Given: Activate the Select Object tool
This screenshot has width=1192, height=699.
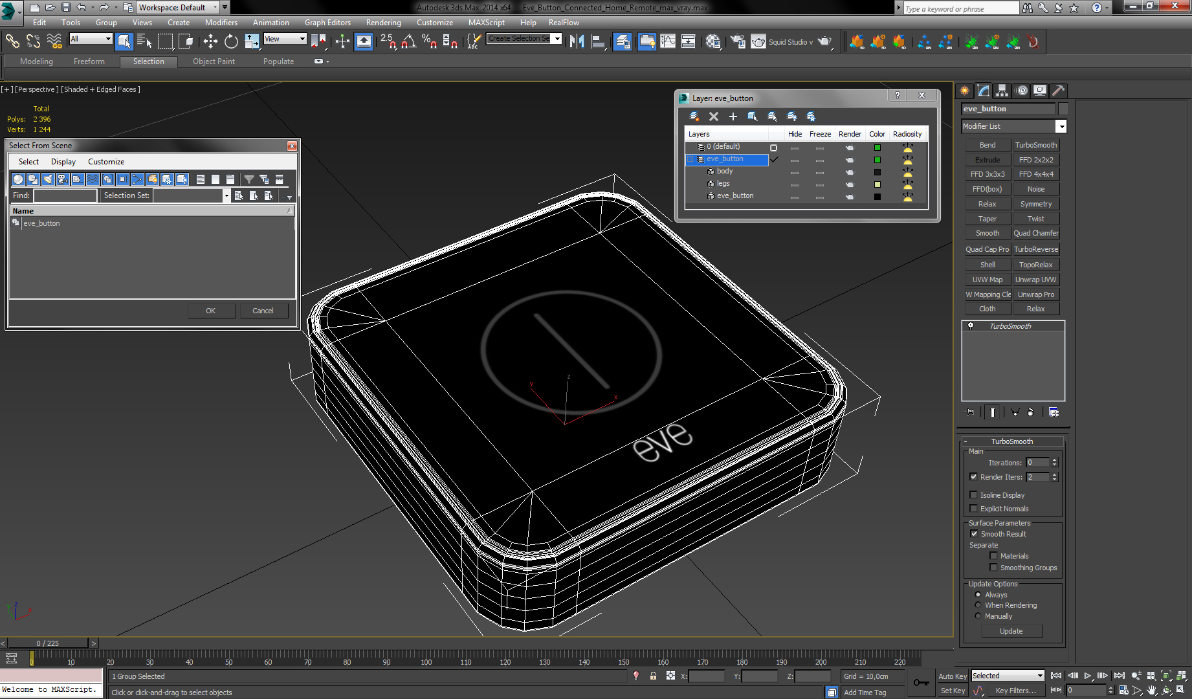Looking at the screenshot, I should (x=124, y=41).
